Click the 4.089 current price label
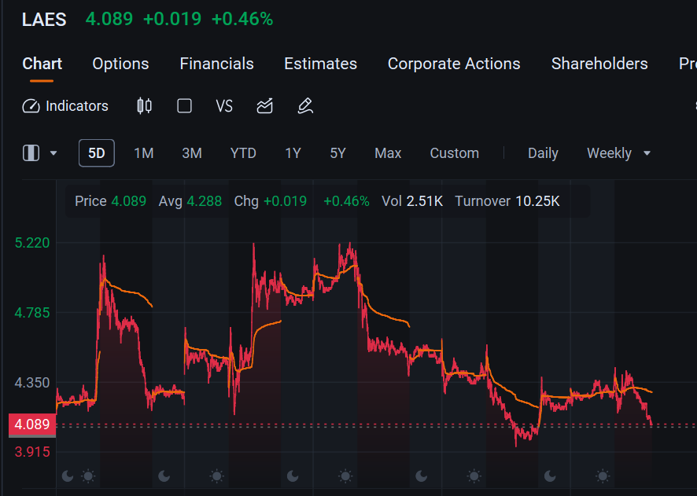Image resolution: width=697 pixels, height=496 pixels. [32, 424]
